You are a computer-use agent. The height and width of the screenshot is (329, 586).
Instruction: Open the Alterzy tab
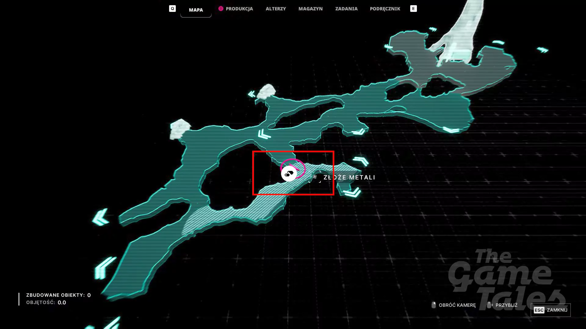point(276,9)
